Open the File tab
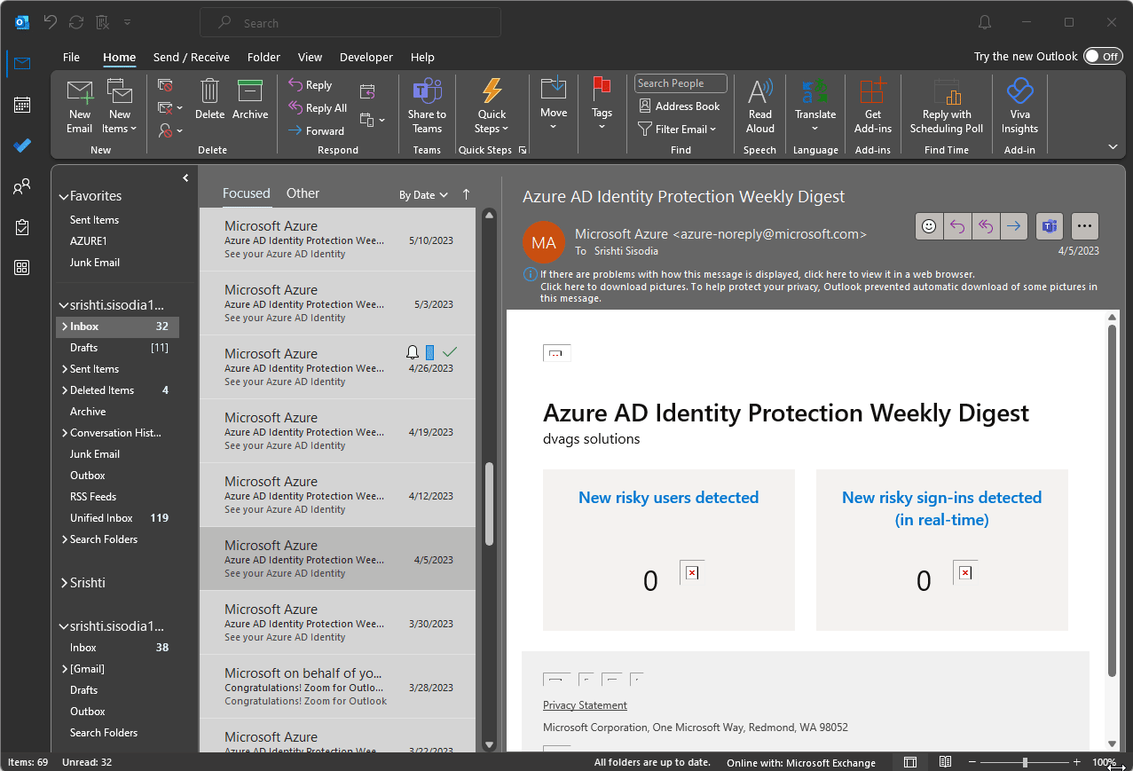The width and height of the screenshot is (1133, 771). click(71, 57)
